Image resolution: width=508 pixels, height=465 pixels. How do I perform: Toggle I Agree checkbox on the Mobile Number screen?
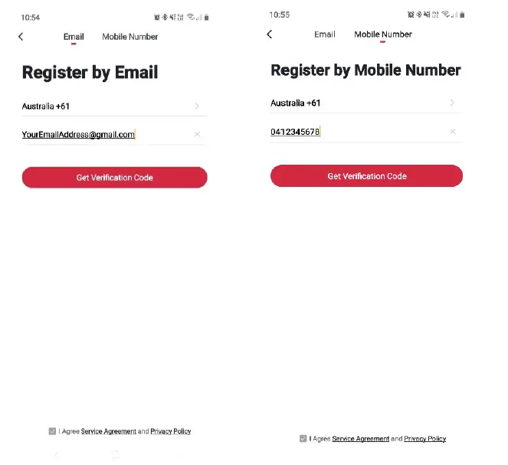click(303, 439)
